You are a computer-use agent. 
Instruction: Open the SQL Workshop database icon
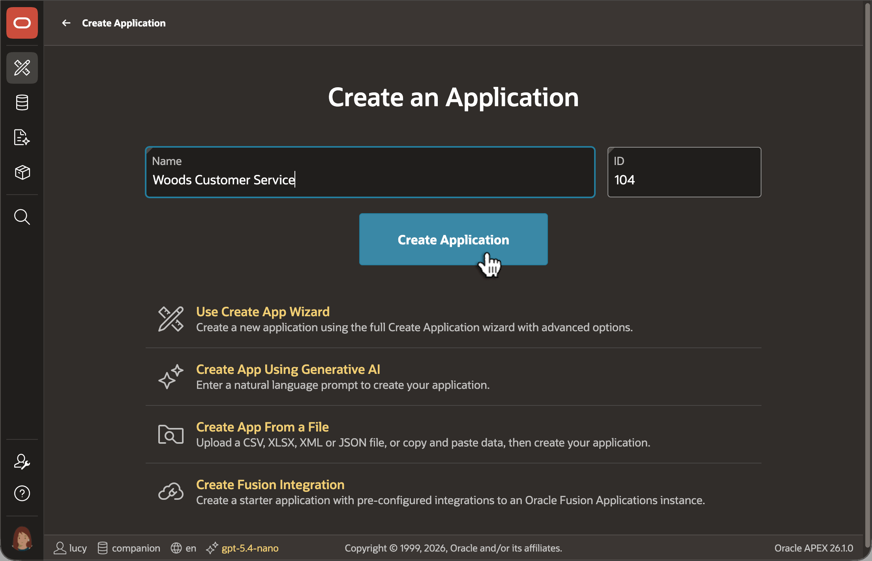[x=22, y=103]
